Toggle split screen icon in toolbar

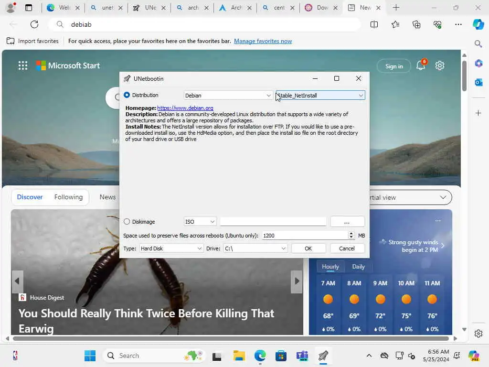click(374, 24)
